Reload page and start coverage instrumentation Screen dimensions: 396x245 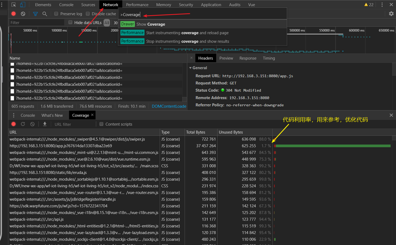(x=23, y=124)
